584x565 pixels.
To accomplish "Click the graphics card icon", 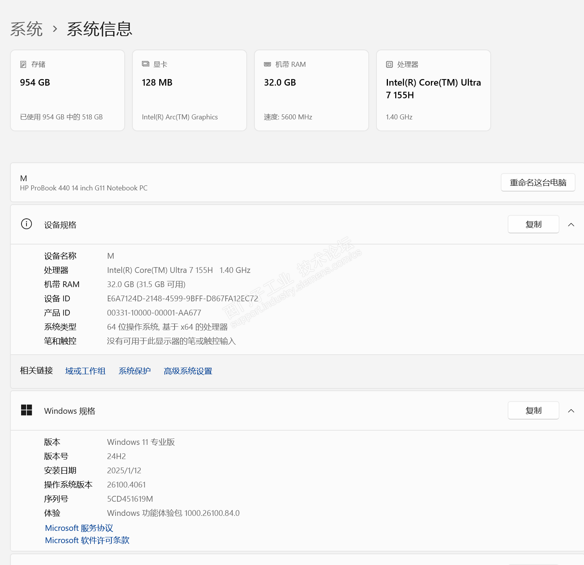I will tap(145, 64).
